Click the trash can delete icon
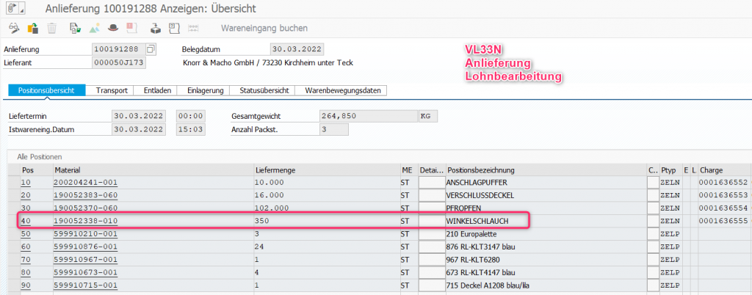 click(x=52, y=29)
